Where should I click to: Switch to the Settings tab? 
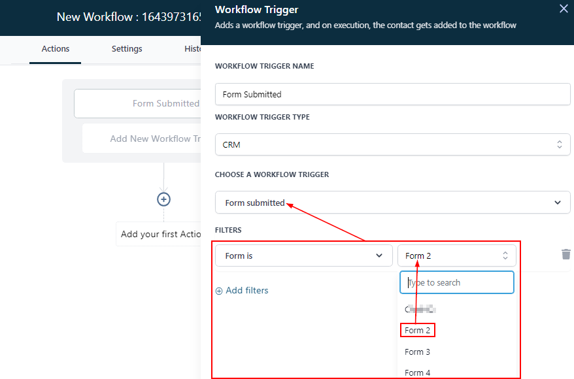[x=127, y=49]
